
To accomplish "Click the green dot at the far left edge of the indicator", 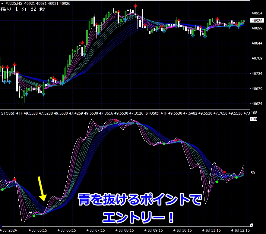I will [2, 189].
